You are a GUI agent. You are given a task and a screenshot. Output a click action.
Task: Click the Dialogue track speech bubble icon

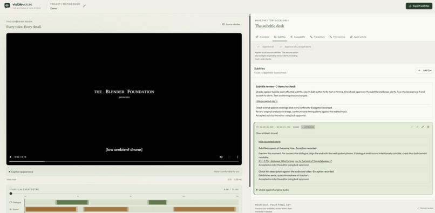[11, 202]
